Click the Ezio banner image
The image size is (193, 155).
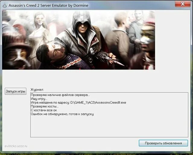[x=78, y=40]
